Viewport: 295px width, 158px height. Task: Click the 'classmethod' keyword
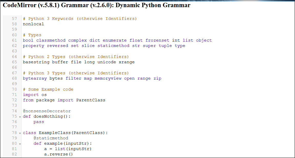click(51, 40)
